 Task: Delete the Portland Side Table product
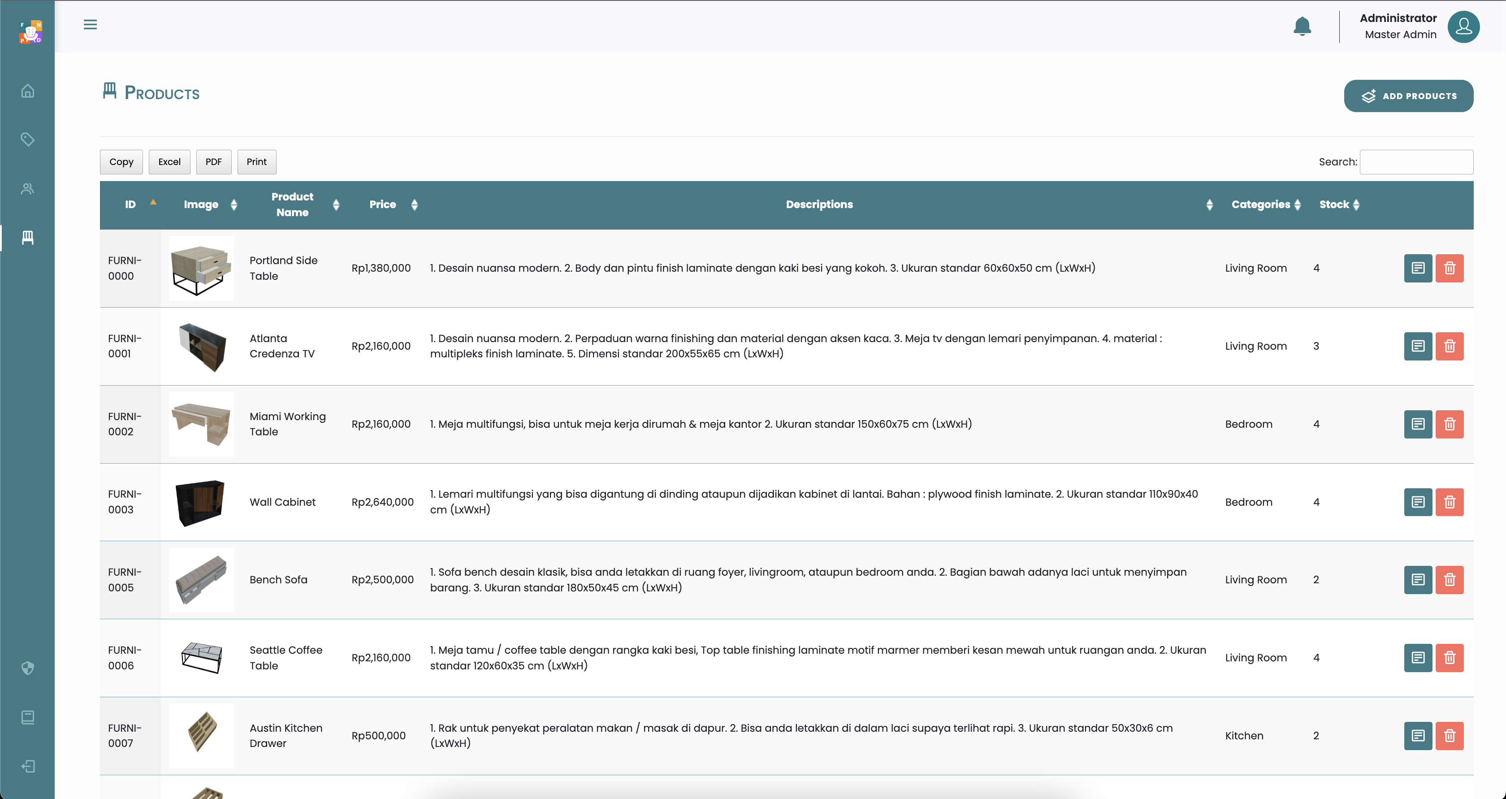[x=1449, y=269]
